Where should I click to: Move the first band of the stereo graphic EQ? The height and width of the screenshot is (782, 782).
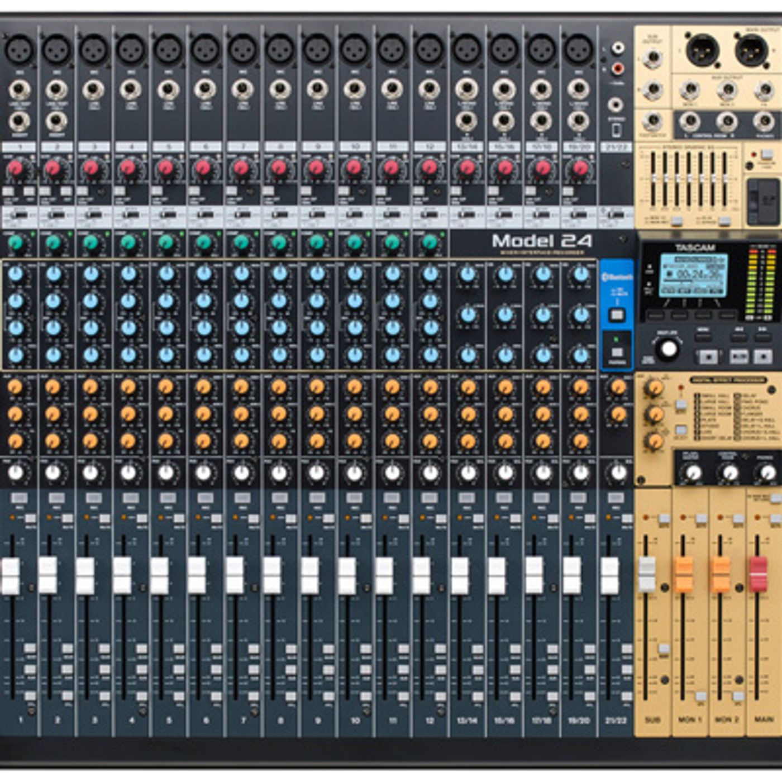[653, 179]
